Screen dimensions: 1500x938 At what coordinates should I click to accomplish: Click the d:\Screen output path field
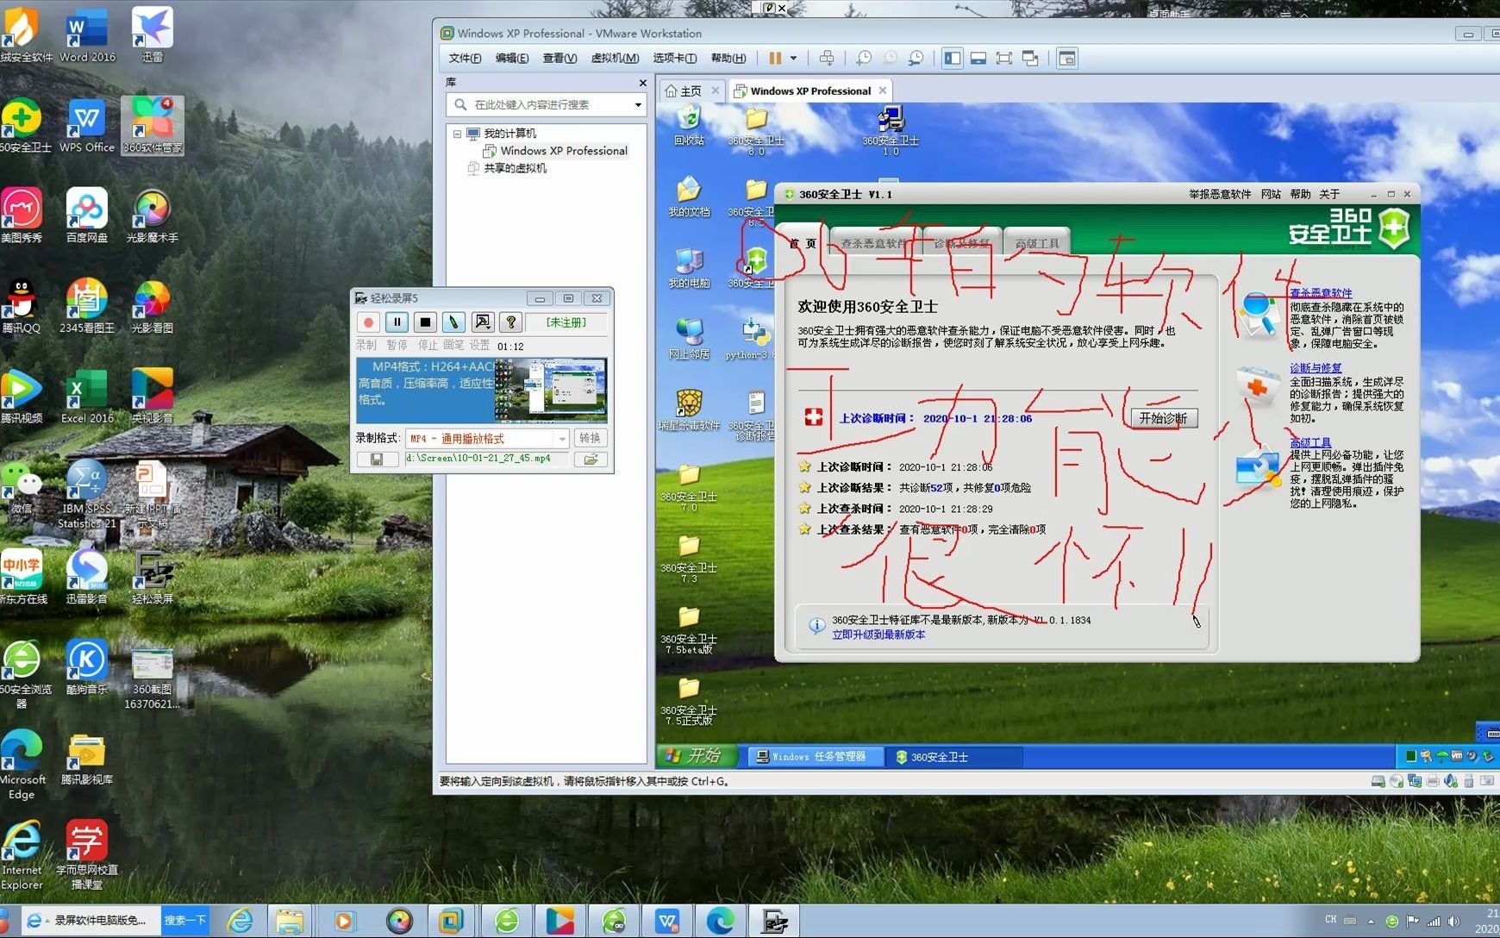coord(486,459)
